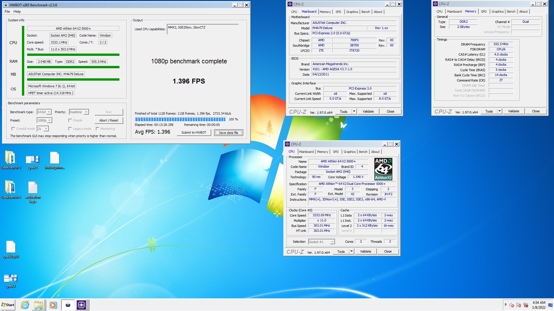Viewport: 554px width, 311px height.
Task: Switch to CPU-Z taskbar icon
Action: pyautogui.click(x=82, y=305)
